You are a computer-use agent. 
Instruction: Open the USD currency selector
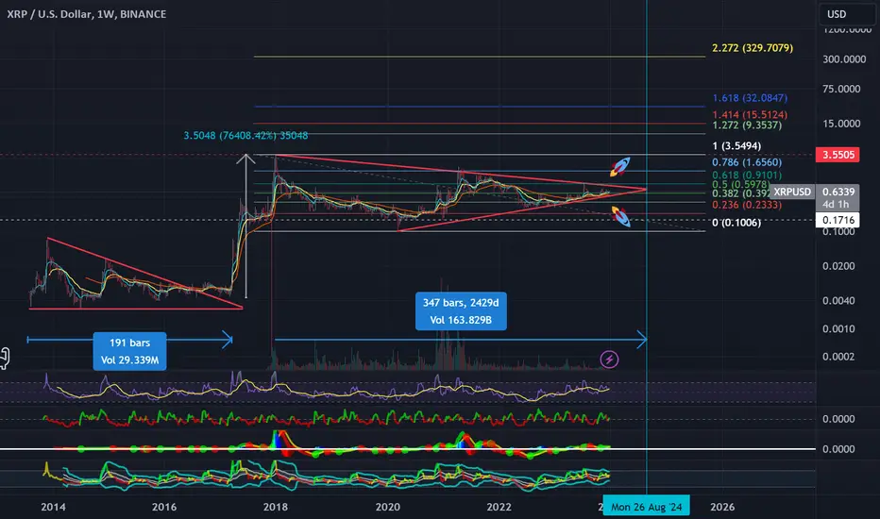(846, 14)
